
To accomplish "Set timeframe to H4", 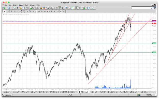I will tap(54, 11).
